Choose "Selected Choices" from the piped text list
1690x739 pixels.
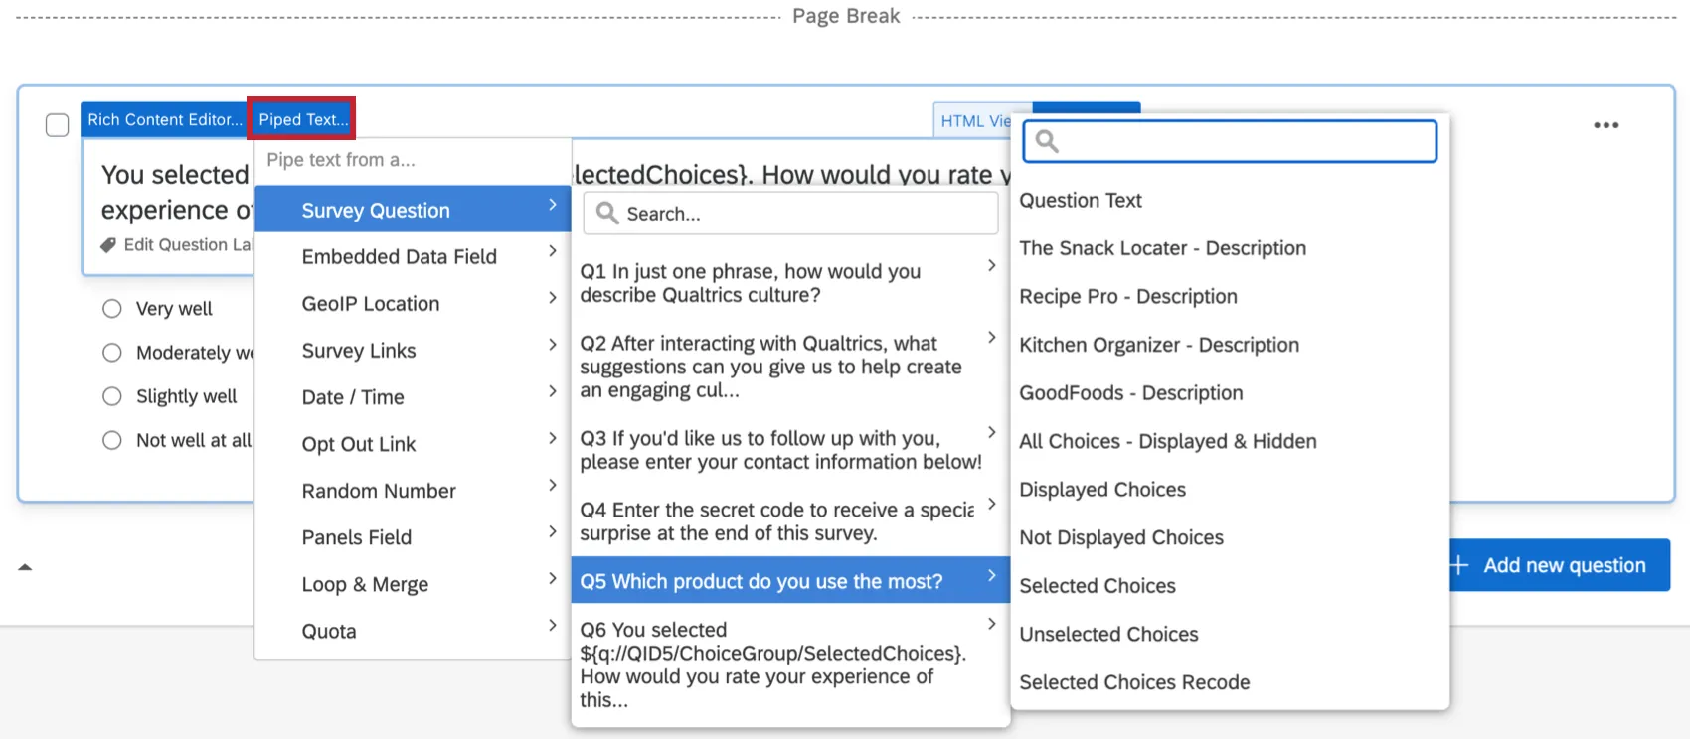[x=1098, y=586]
